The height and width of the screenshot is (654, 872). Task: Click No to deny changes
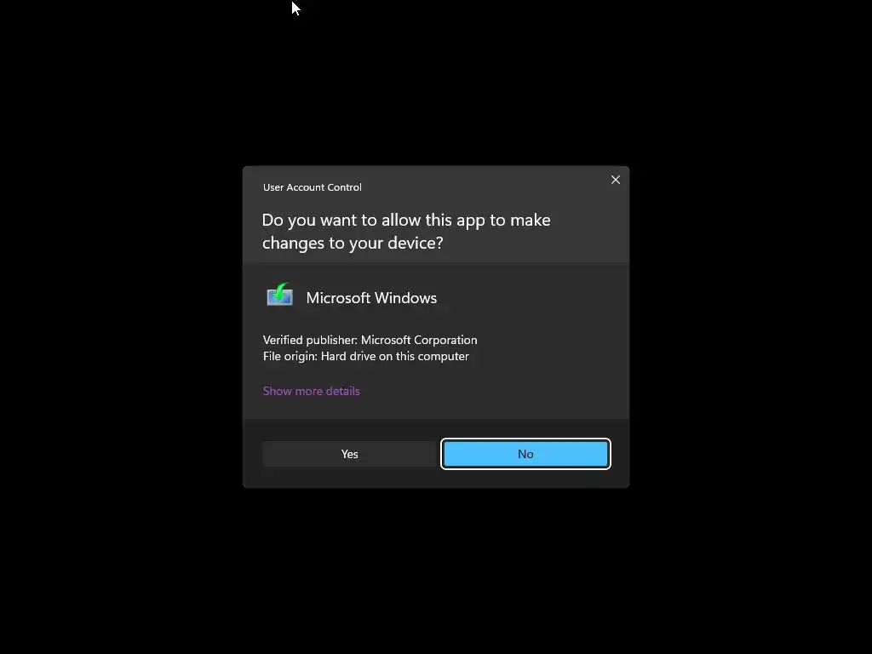point(525,454)
